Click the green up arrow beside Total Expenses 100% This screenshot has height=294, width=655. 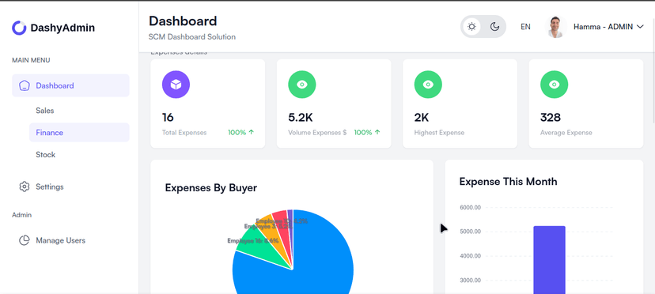click(x=251, y=133)
